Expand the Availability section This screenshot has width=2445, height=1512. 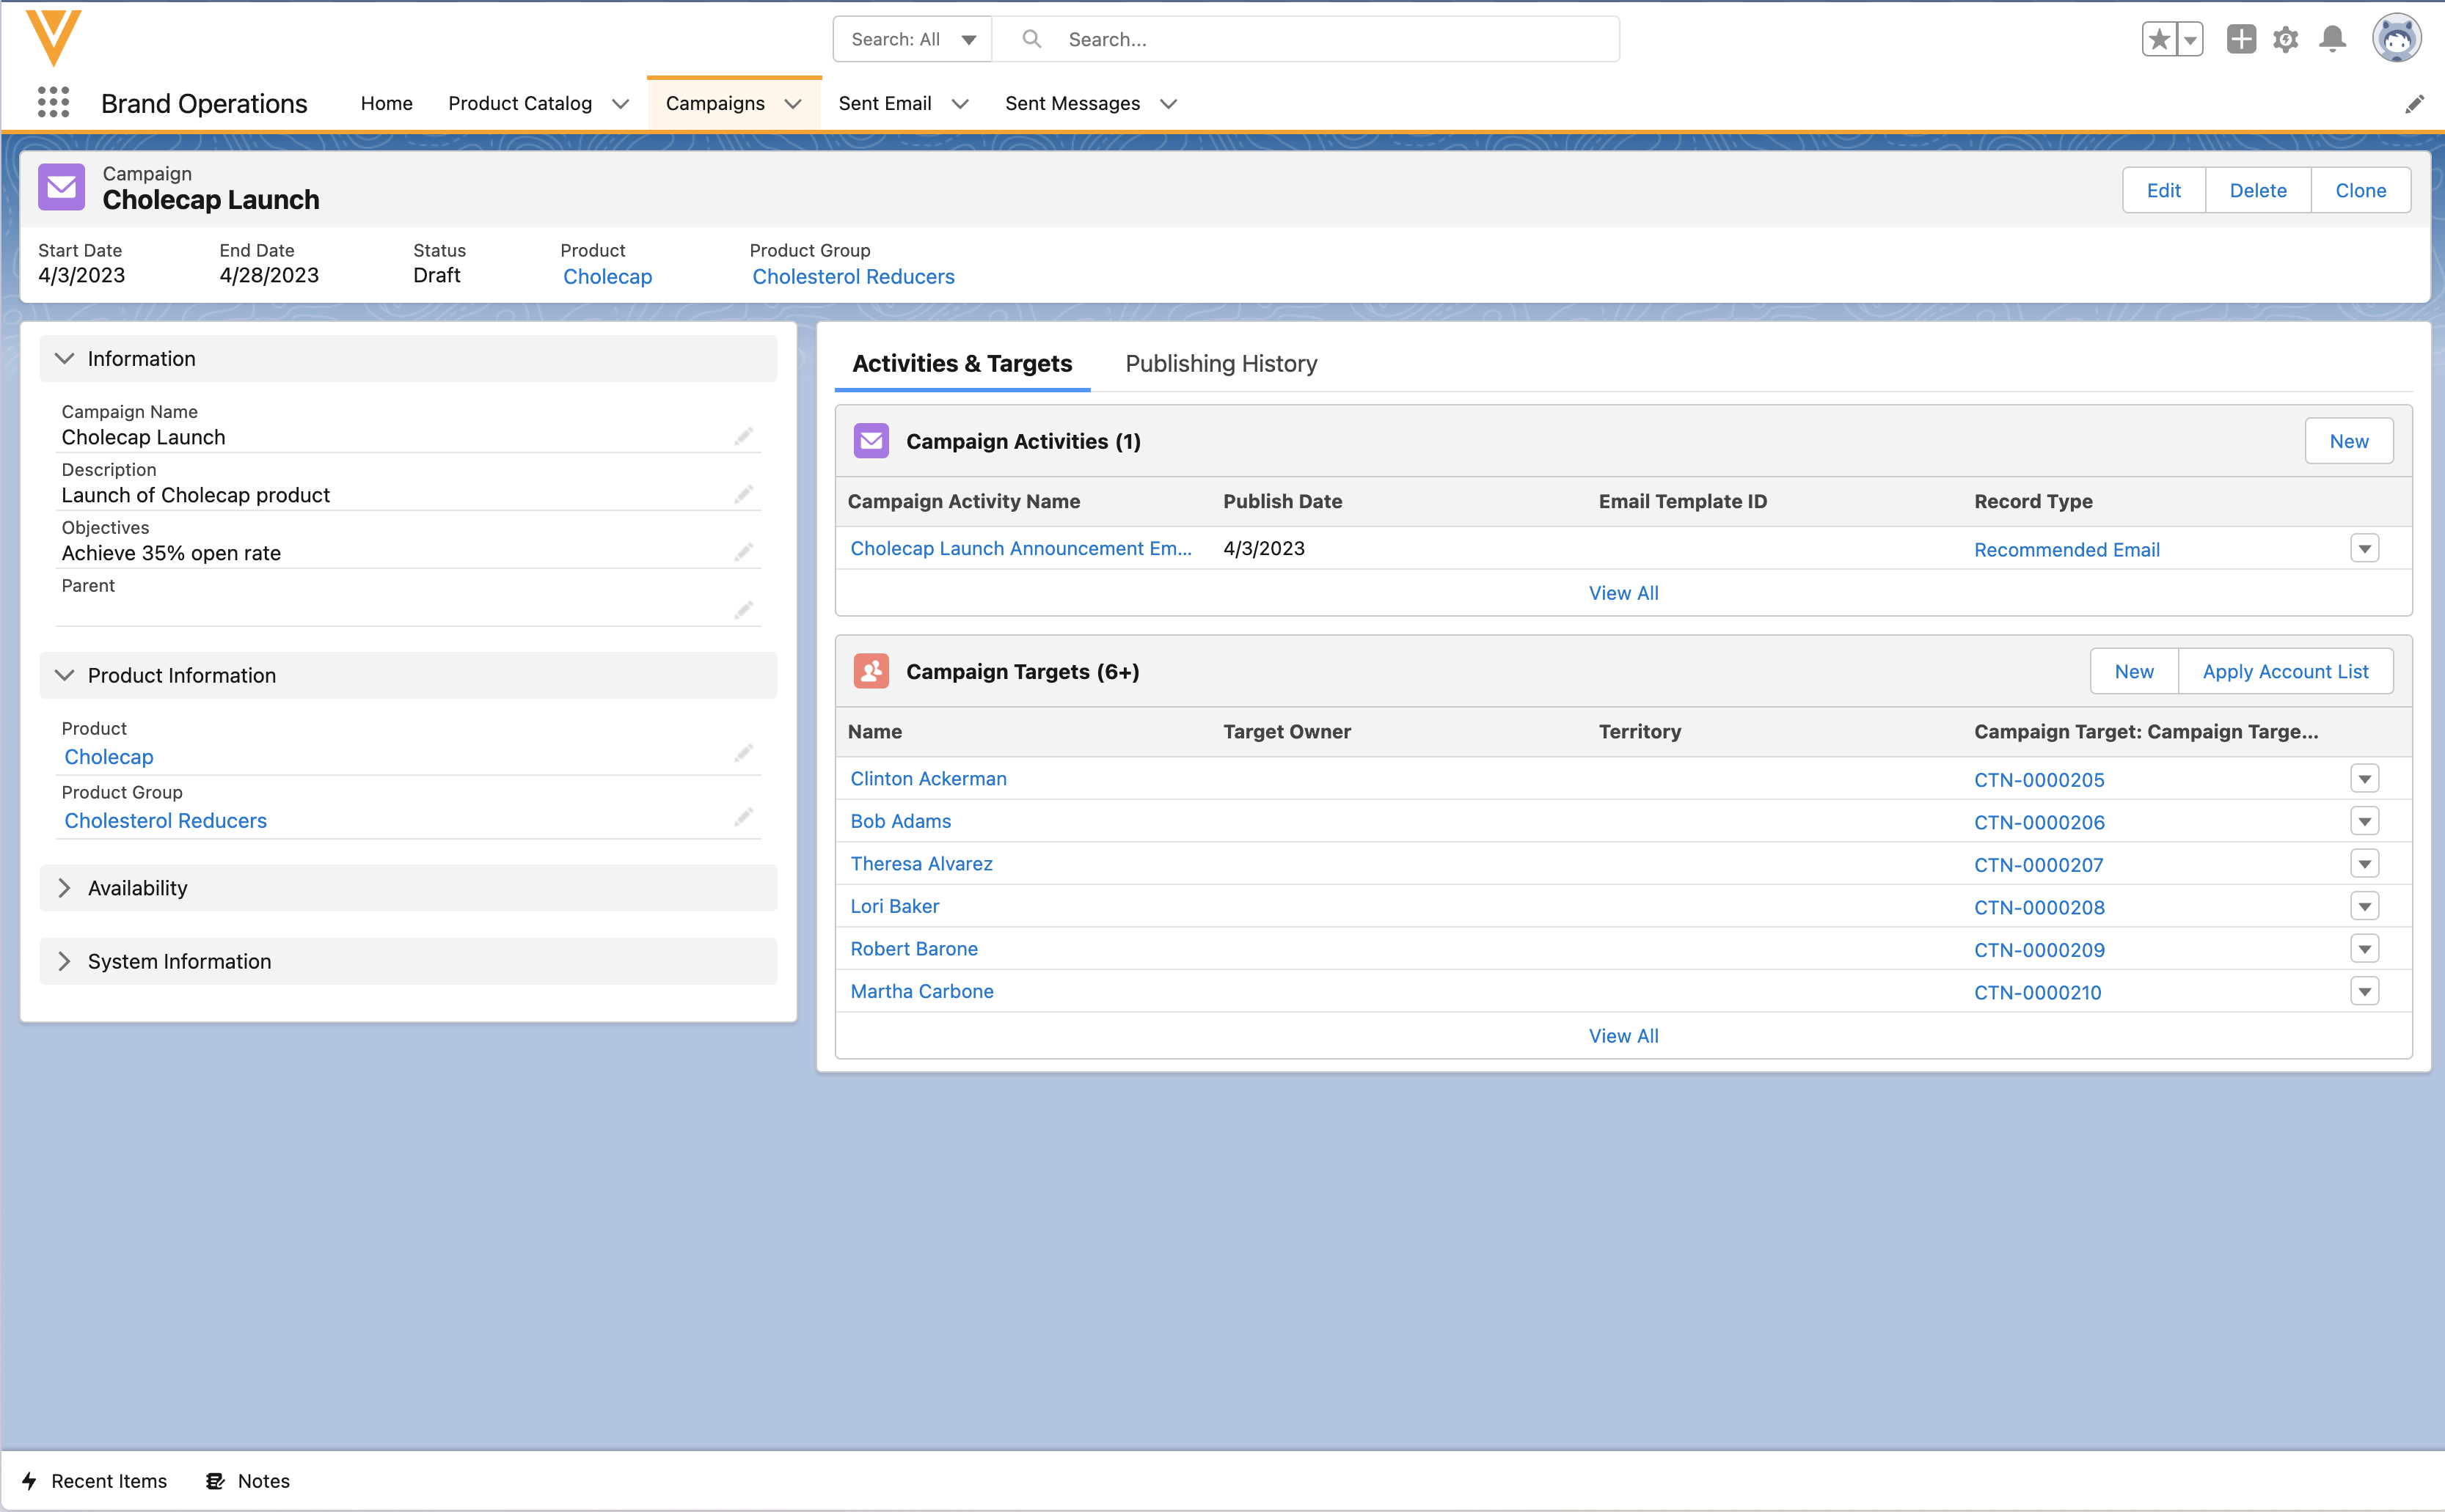(x=65, y=888)
